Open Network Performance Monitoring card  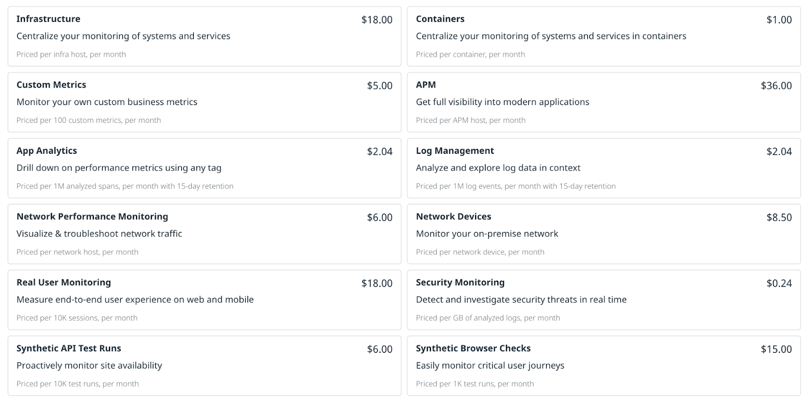pos(204,234)
